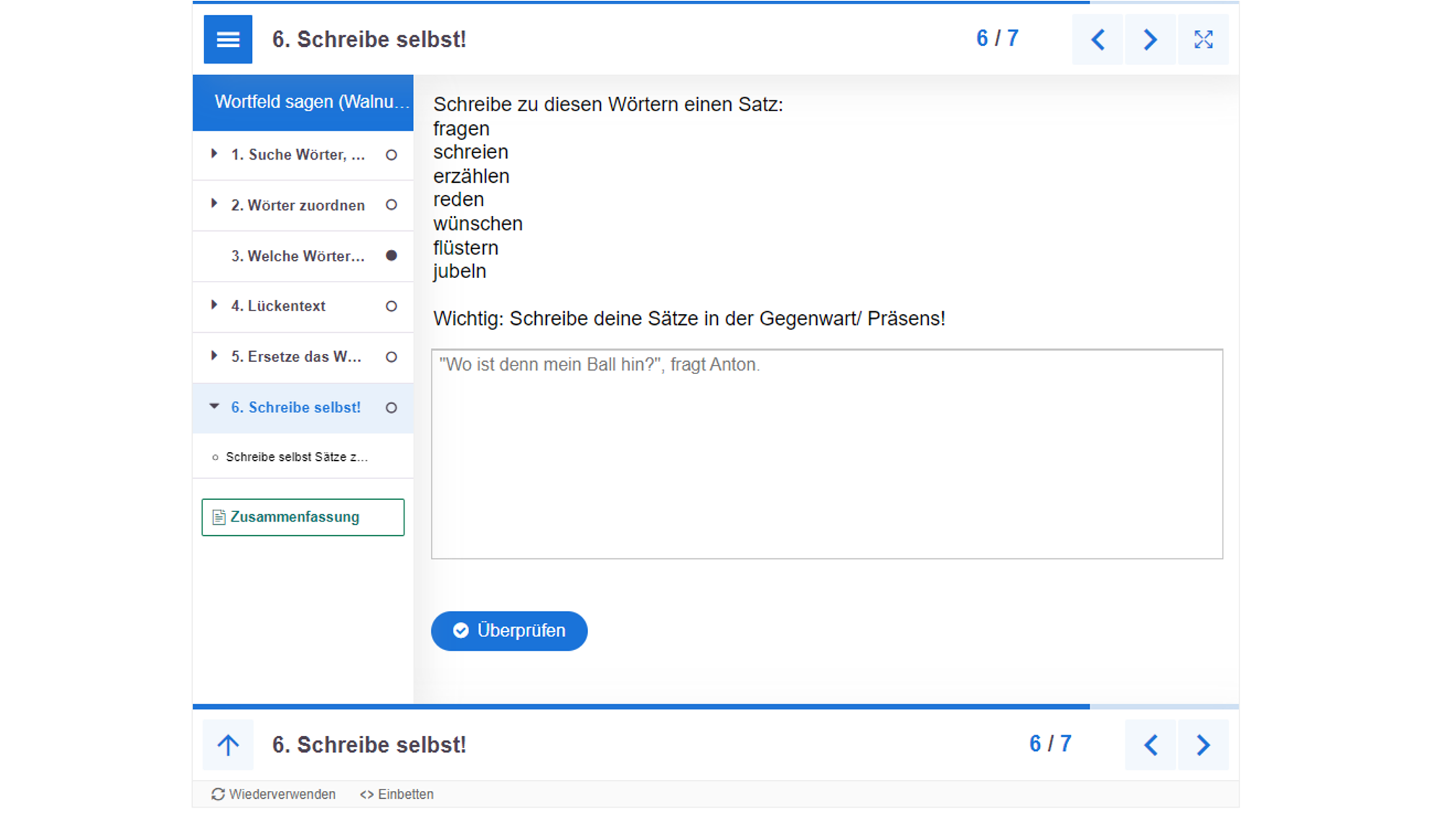
Task: Click into the sentence text area
Action: (x=826, y=454)
